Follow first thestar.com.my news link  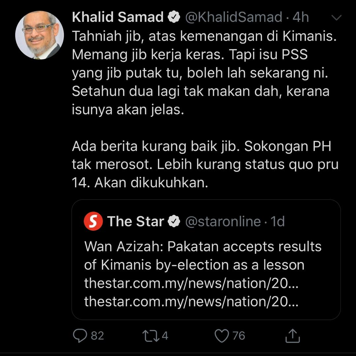pos(191,283)
